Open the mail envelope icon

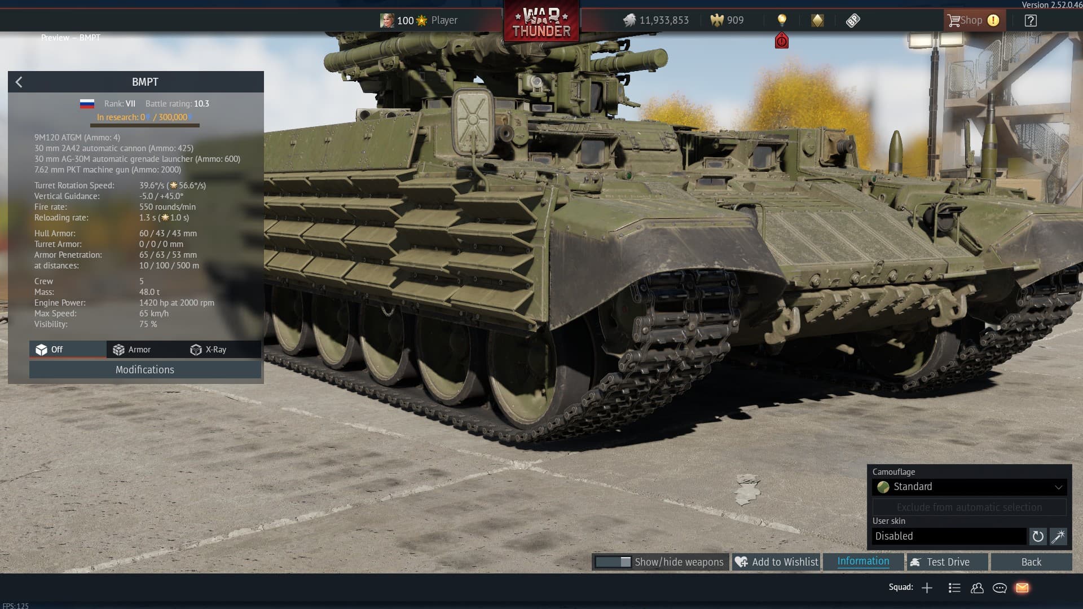[x=1022, y=588]
